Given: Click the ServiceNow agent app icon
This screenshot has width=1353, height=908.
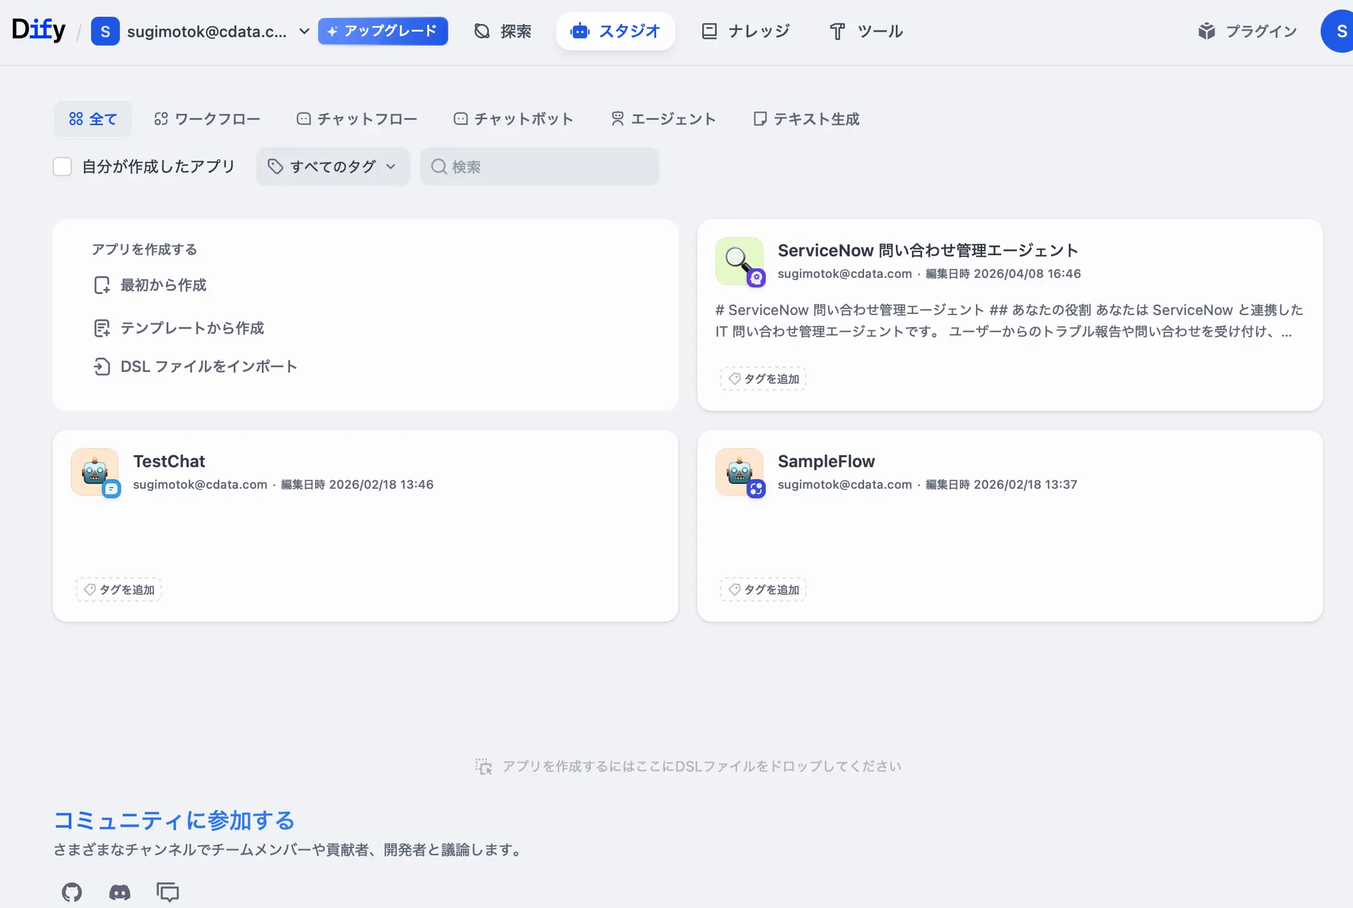Looking at the screenshot, I should click(740, 261).
